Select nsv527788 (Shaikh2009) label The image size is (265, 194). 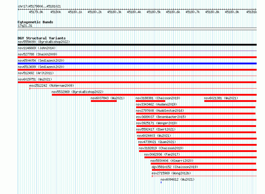[38, 54]
